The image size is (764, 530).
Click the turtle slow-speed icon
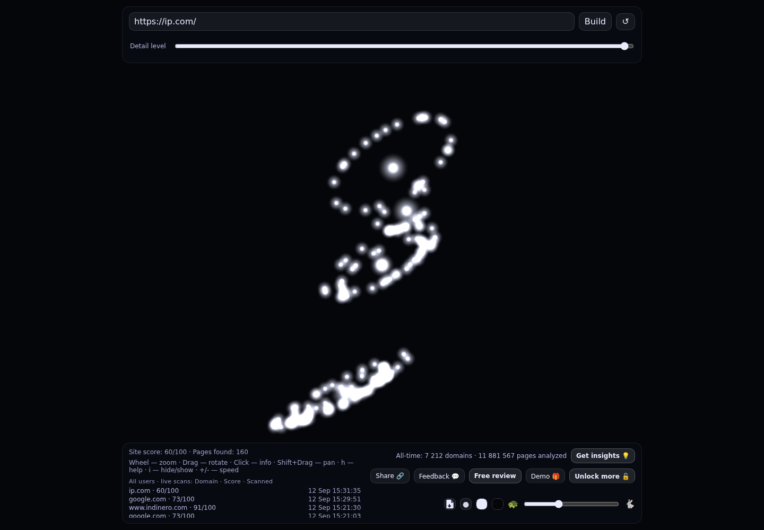513,504
